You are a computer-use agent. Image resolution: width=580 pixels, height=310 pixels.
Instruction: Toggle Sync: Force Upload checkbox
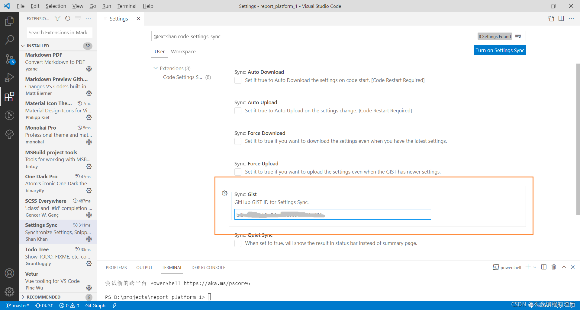238,172
